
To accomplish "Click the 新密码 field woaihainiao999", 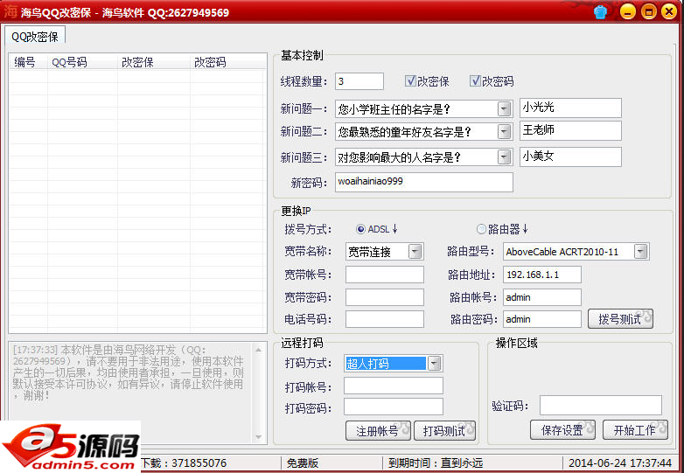I will pos(424,182).
